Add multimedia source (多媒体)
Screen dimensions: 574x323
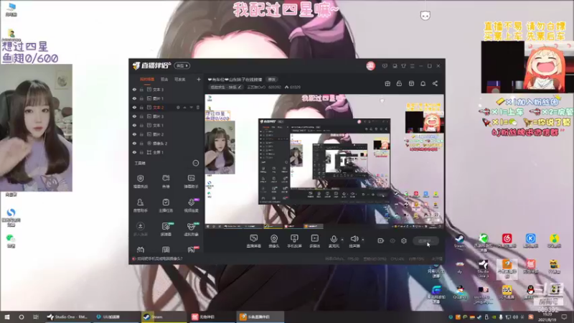pyautogui.click(x=315, y=241)
